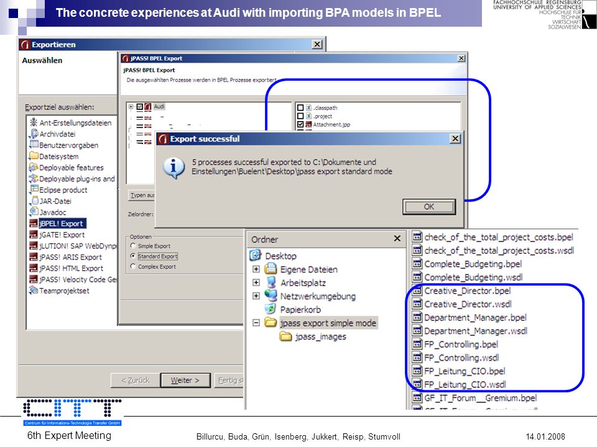Viewport: 597px width, 447px height.
Task: Toggle the Audi project checkbox
Action: point(140,107)
